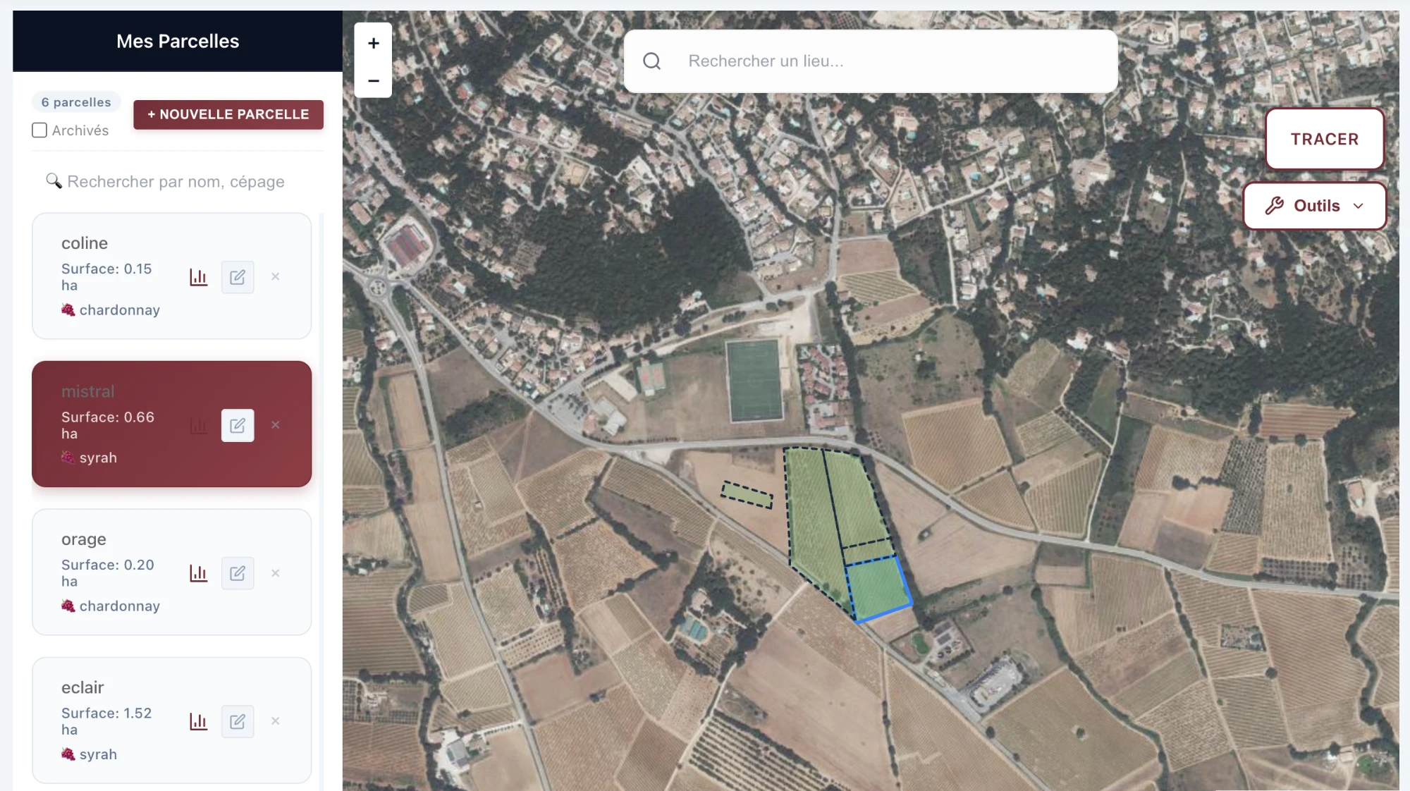This screenshot has height=791, width=1410.
Task: Select the coline parcel name
Action: tap(85, 243)
